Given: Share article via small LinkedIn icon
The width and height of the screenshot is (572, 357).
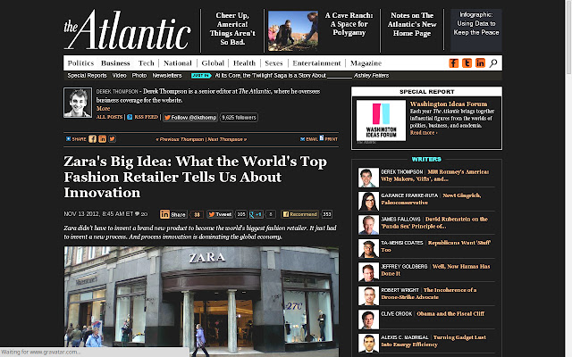Looking at the screenshot, I should click(103, 139).
